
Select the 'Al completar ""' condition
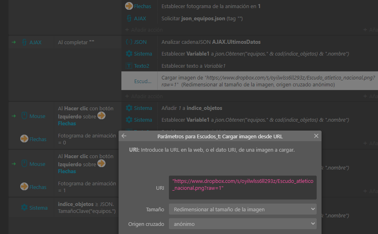tap(76, 42)
